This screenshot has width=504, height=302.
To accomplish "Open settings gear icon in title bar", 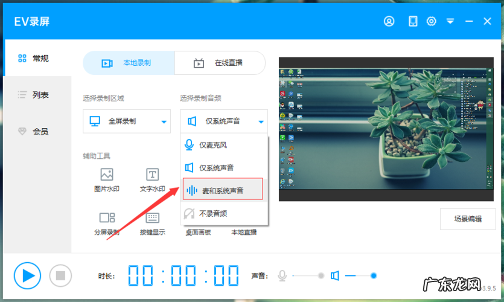I will [431, 21].
